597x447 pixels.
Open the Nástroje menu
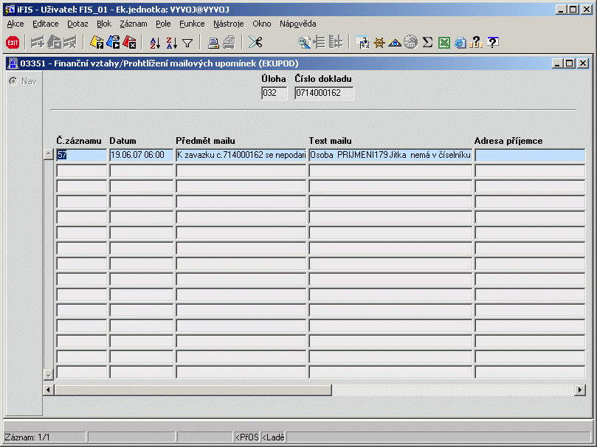(x=229, y=24)
